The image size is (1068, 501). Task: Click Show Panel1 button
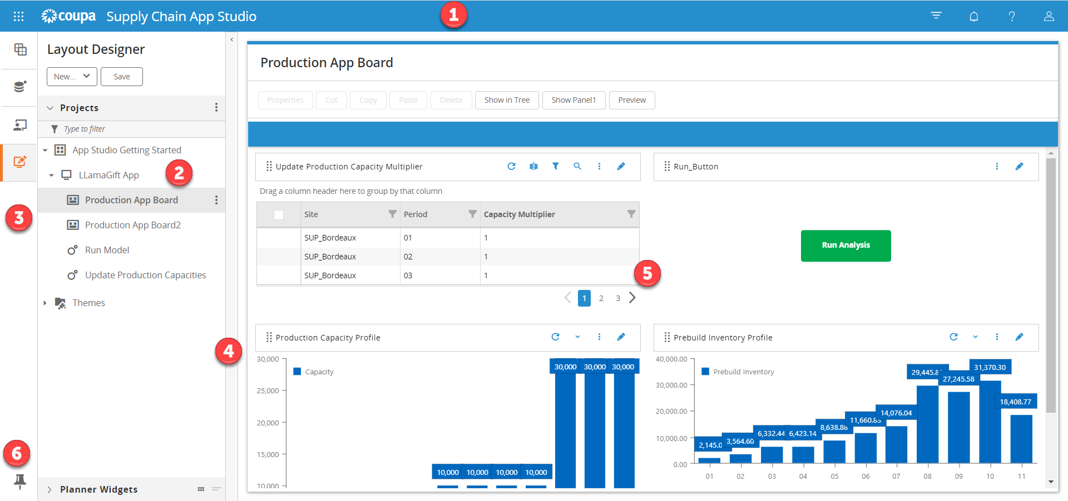point(573,100)
